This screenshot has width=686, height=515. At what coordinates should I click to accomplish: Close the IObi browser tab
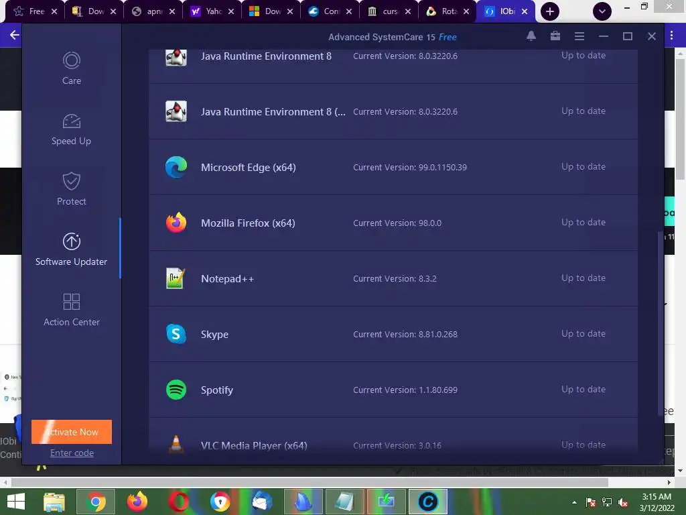(x=525, y=11)
